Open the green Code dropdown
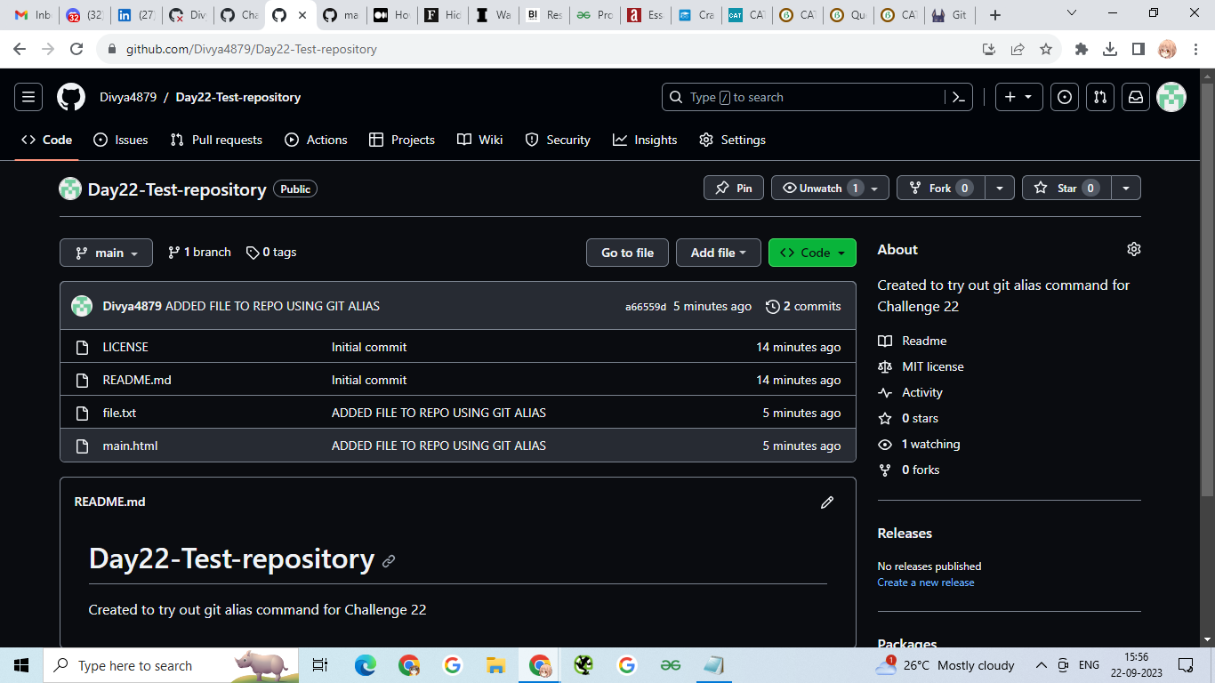Image resolution: width=1215 pixels, height=683 pixels. tap(811, 253)
